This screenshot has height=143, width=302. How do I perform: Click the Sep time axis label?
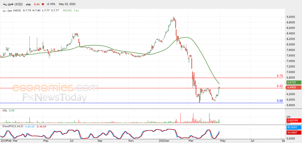pyautogui.click(x=100, y=141)
